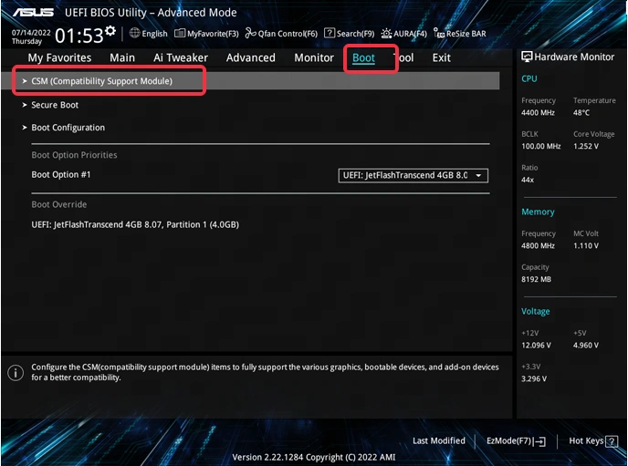This screenshot has width=628, height=466.
Task: Click the info icon beside help text
Action: [x=16, y=373]
